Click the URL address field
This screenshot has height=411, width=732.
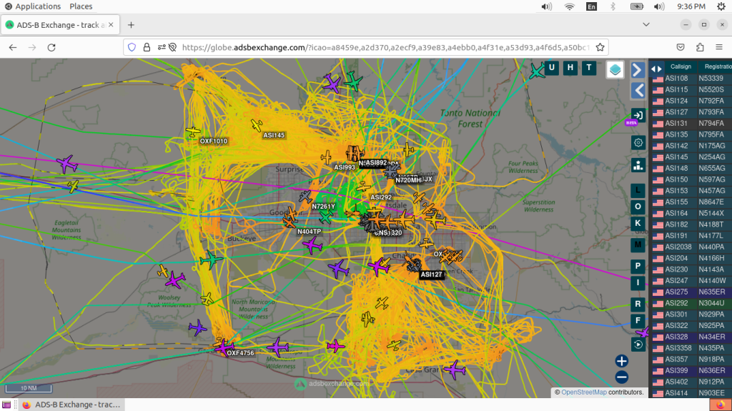385,47
